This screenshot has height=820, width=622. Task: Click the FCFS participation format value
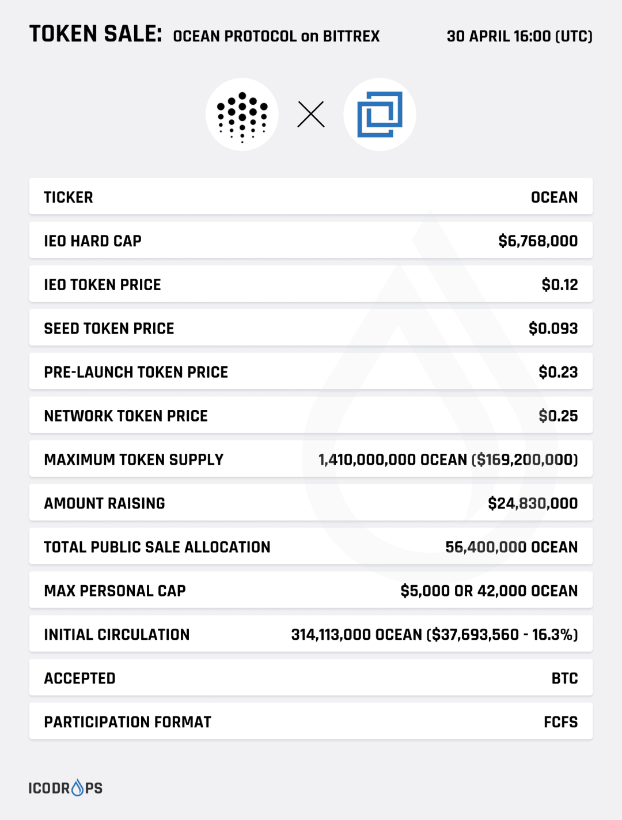click(x=560, y=722)
